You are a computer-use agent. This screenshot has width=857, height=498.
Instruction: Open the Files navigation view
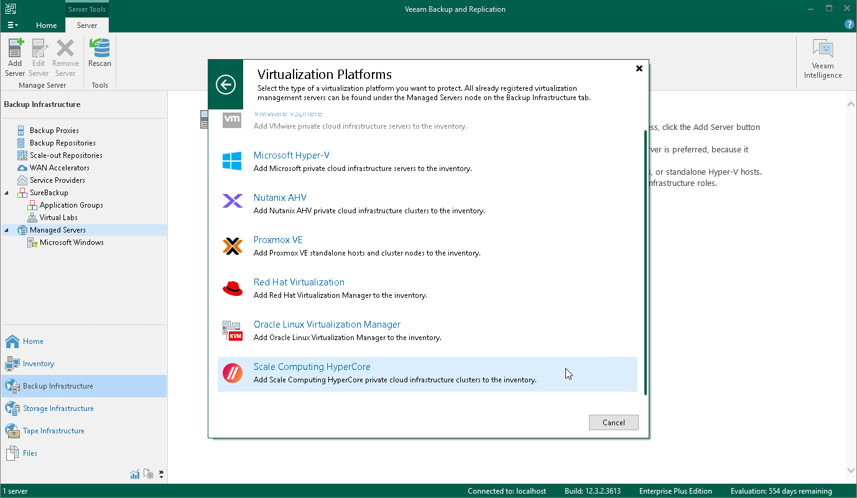[x=83, y=453]
